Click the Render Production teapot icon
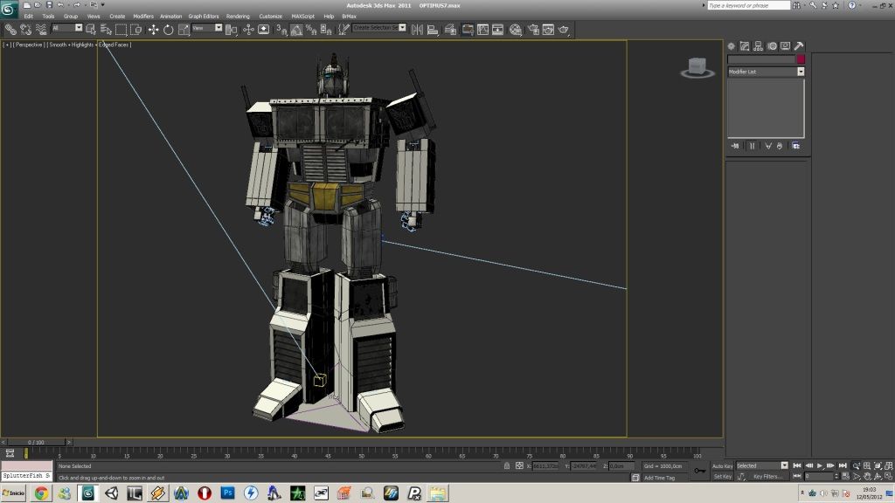This screenshot has width=895, height=503. [x=564, y=30]
